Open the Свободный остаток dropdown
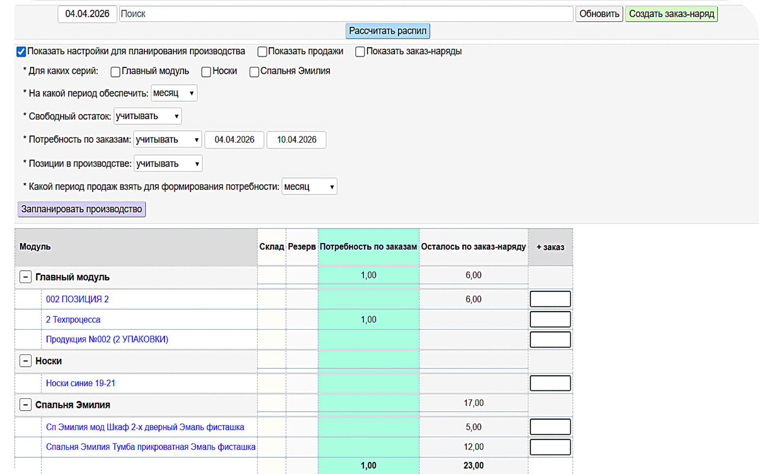759x474 pixels. (x=147, y=116)
